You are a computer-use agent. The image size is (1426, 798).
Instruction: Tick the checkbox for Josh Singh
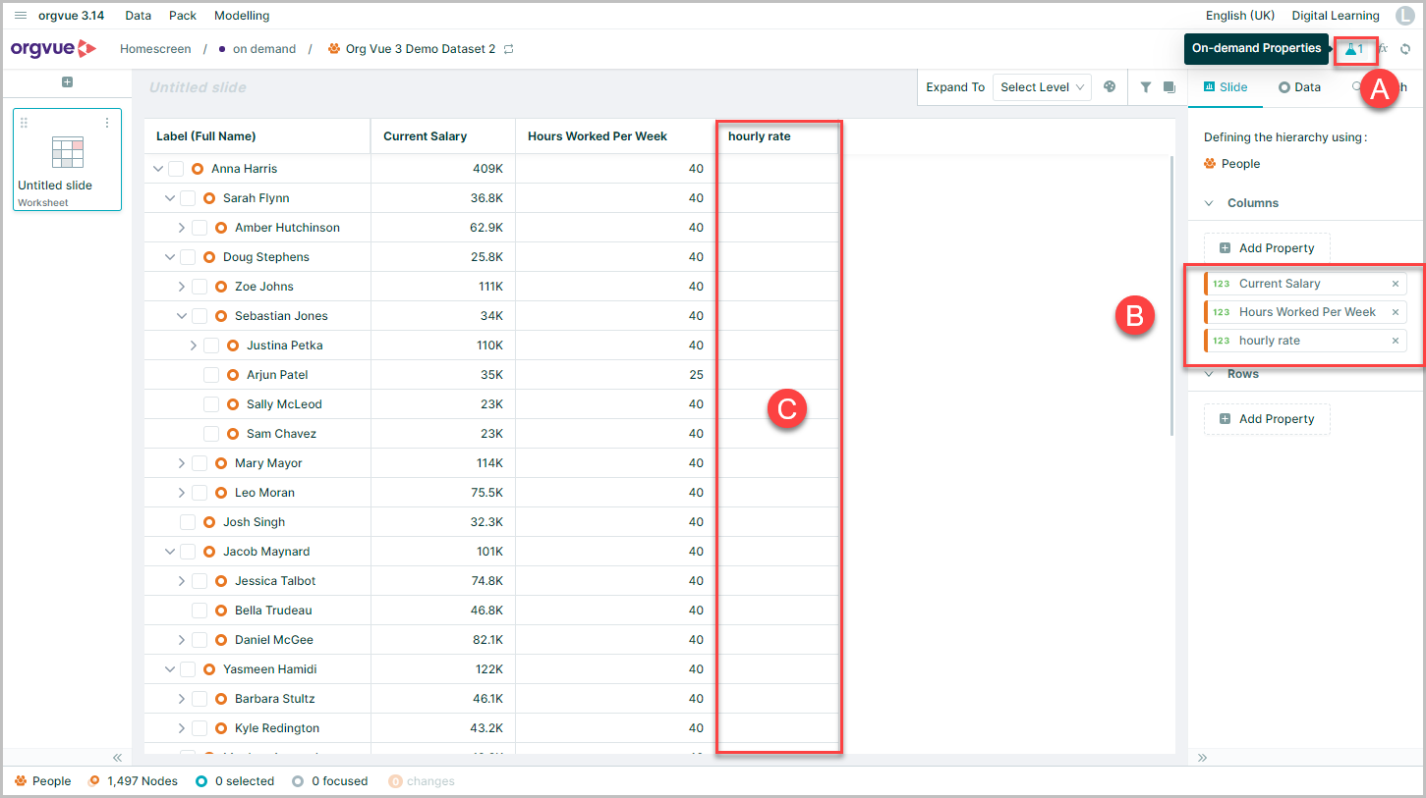pyautogui.click(x=188, y=522)
